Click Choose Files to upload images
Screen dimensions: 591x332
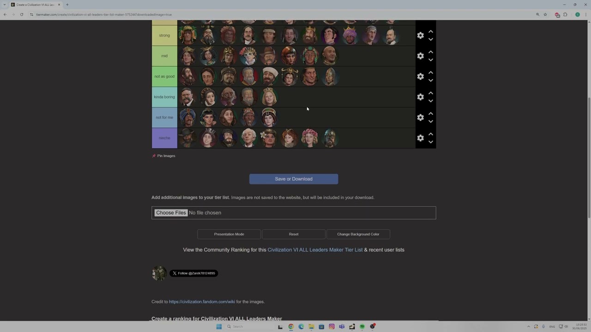[x=171, y=213]
